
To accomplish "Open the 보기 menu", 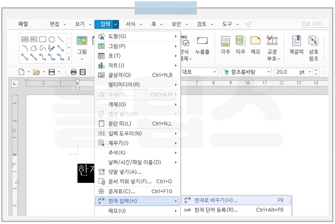I will 80,24.
